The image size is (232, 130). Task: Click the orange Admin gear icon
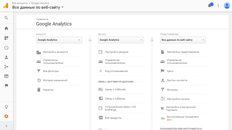pos(6,116)
